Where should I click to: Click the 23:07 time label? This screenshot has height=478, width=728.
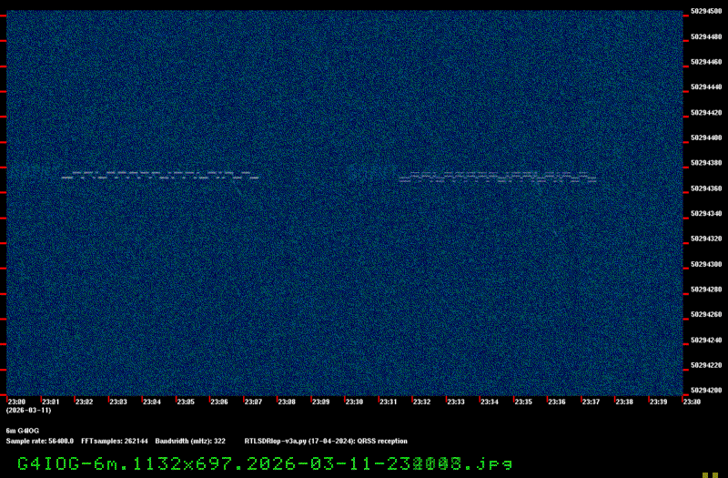253,402
